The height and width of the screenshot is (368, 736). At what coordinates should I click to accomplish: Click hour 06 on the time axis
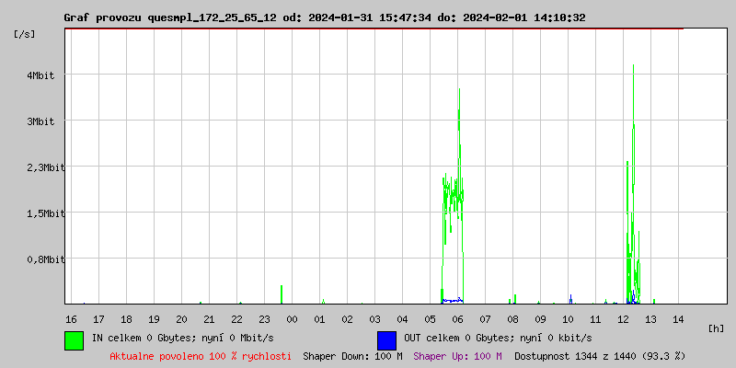point(457,318)
